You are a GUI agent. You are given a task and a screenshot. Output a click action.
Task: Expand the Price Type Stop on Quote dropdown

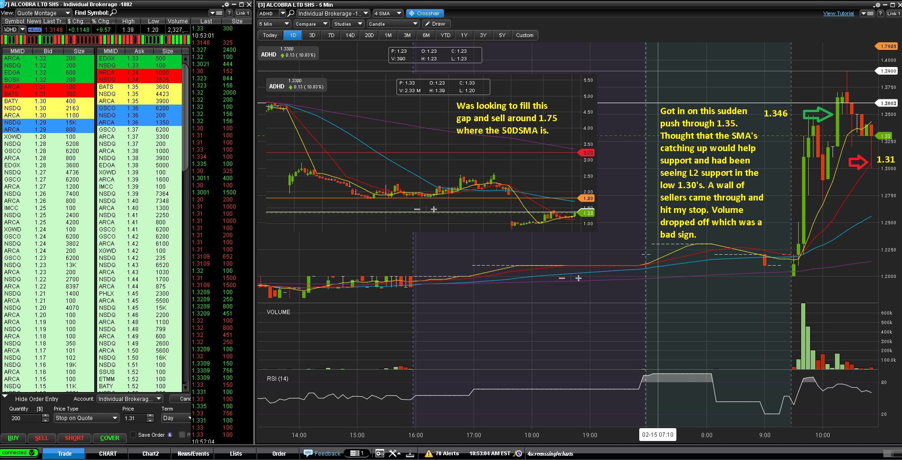[86, 418]
